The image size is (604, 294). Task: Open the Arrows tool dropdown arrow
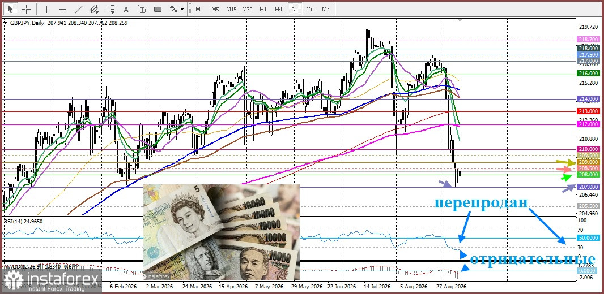click(182, 10)
